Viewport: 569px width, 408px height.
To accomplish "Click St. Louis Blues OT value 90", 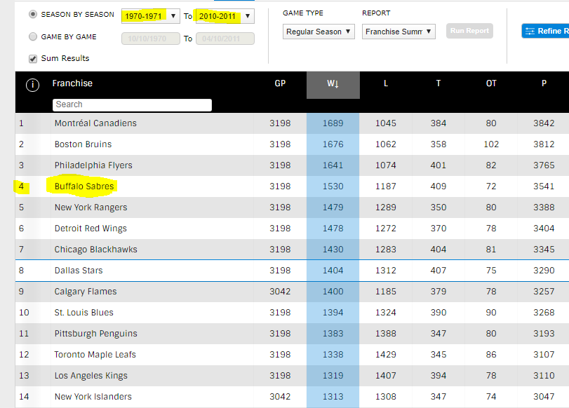I will (x=491, y=313).
